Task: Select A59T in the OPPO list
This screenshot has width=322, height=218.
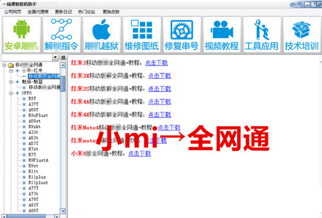Action: [33, 110]
